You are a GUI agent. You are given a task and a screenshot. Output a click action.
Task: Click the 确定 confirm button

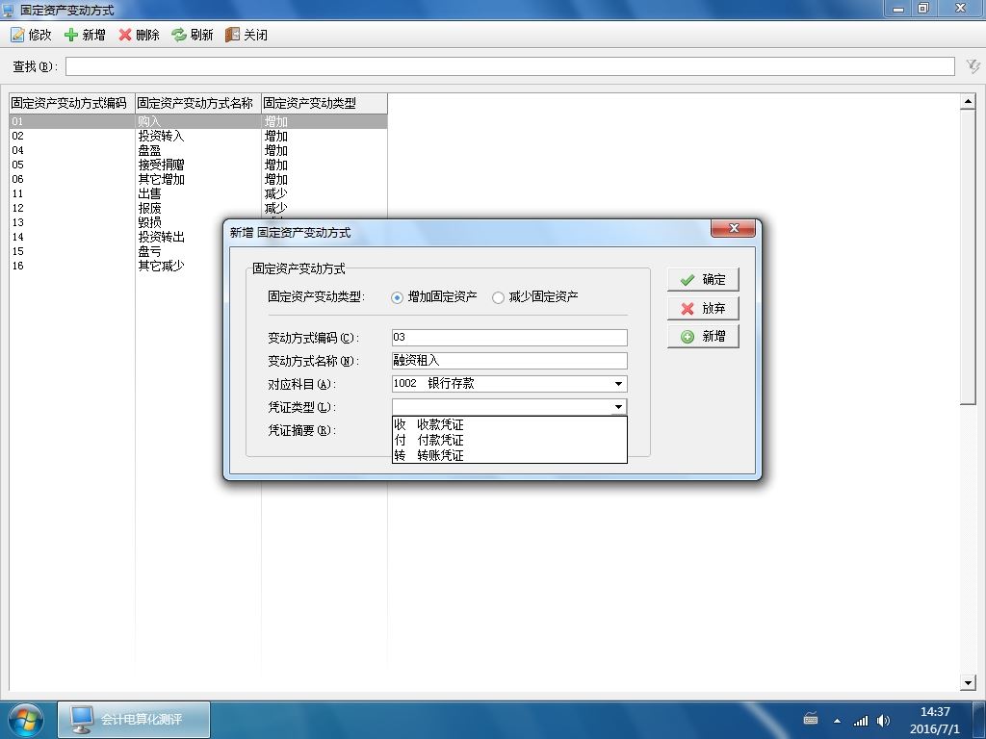click(x=703, y=280)
